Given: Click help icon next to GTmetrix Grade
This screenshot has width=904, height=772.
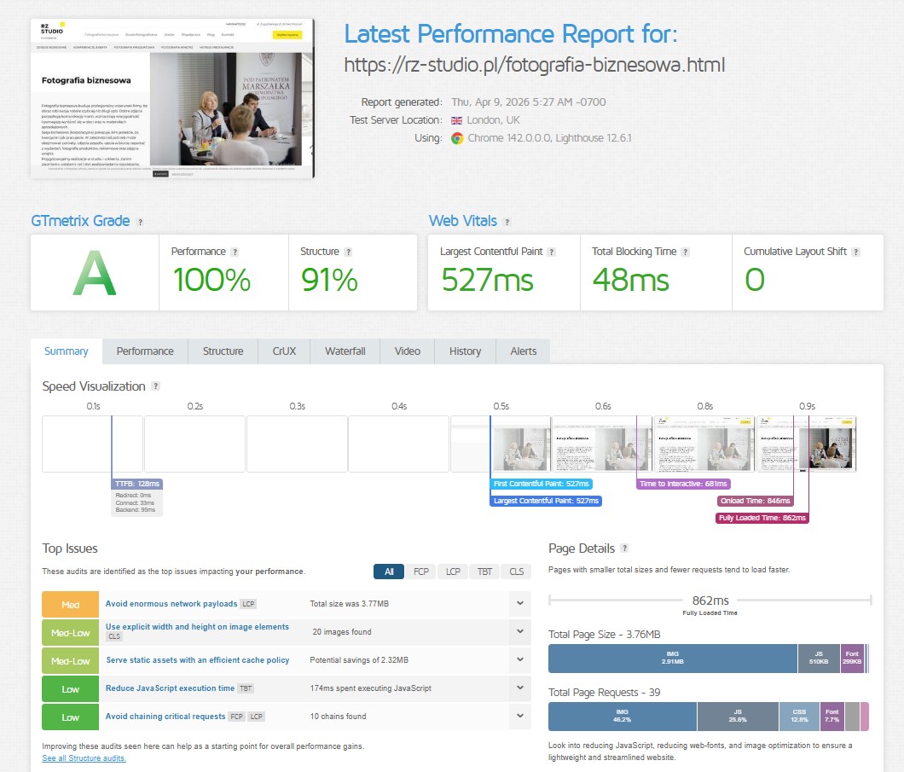Looking at the screenshot, I should pos(141,222).
